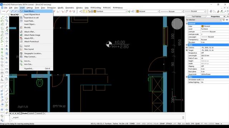
Task: Select Attach PDF menu entry
Action: pyautogui.click(x=36, y=38)
